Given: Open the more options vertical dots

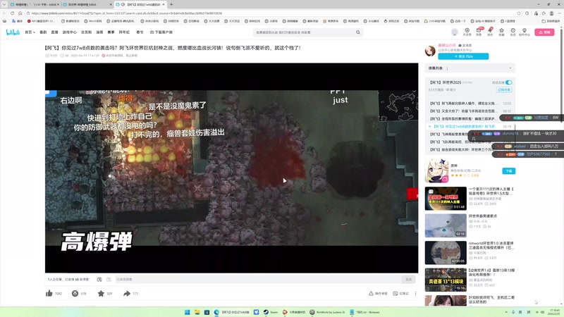Looking at the screenshot, I should [x=415, y=294].
